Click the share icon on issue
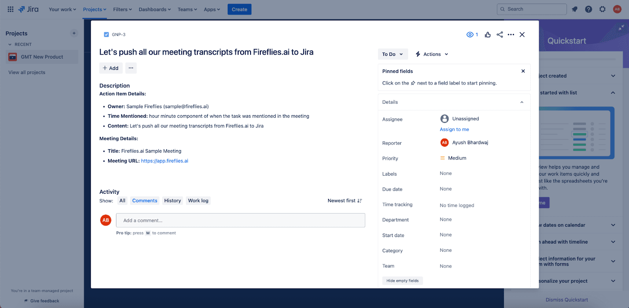 point(500,35)
